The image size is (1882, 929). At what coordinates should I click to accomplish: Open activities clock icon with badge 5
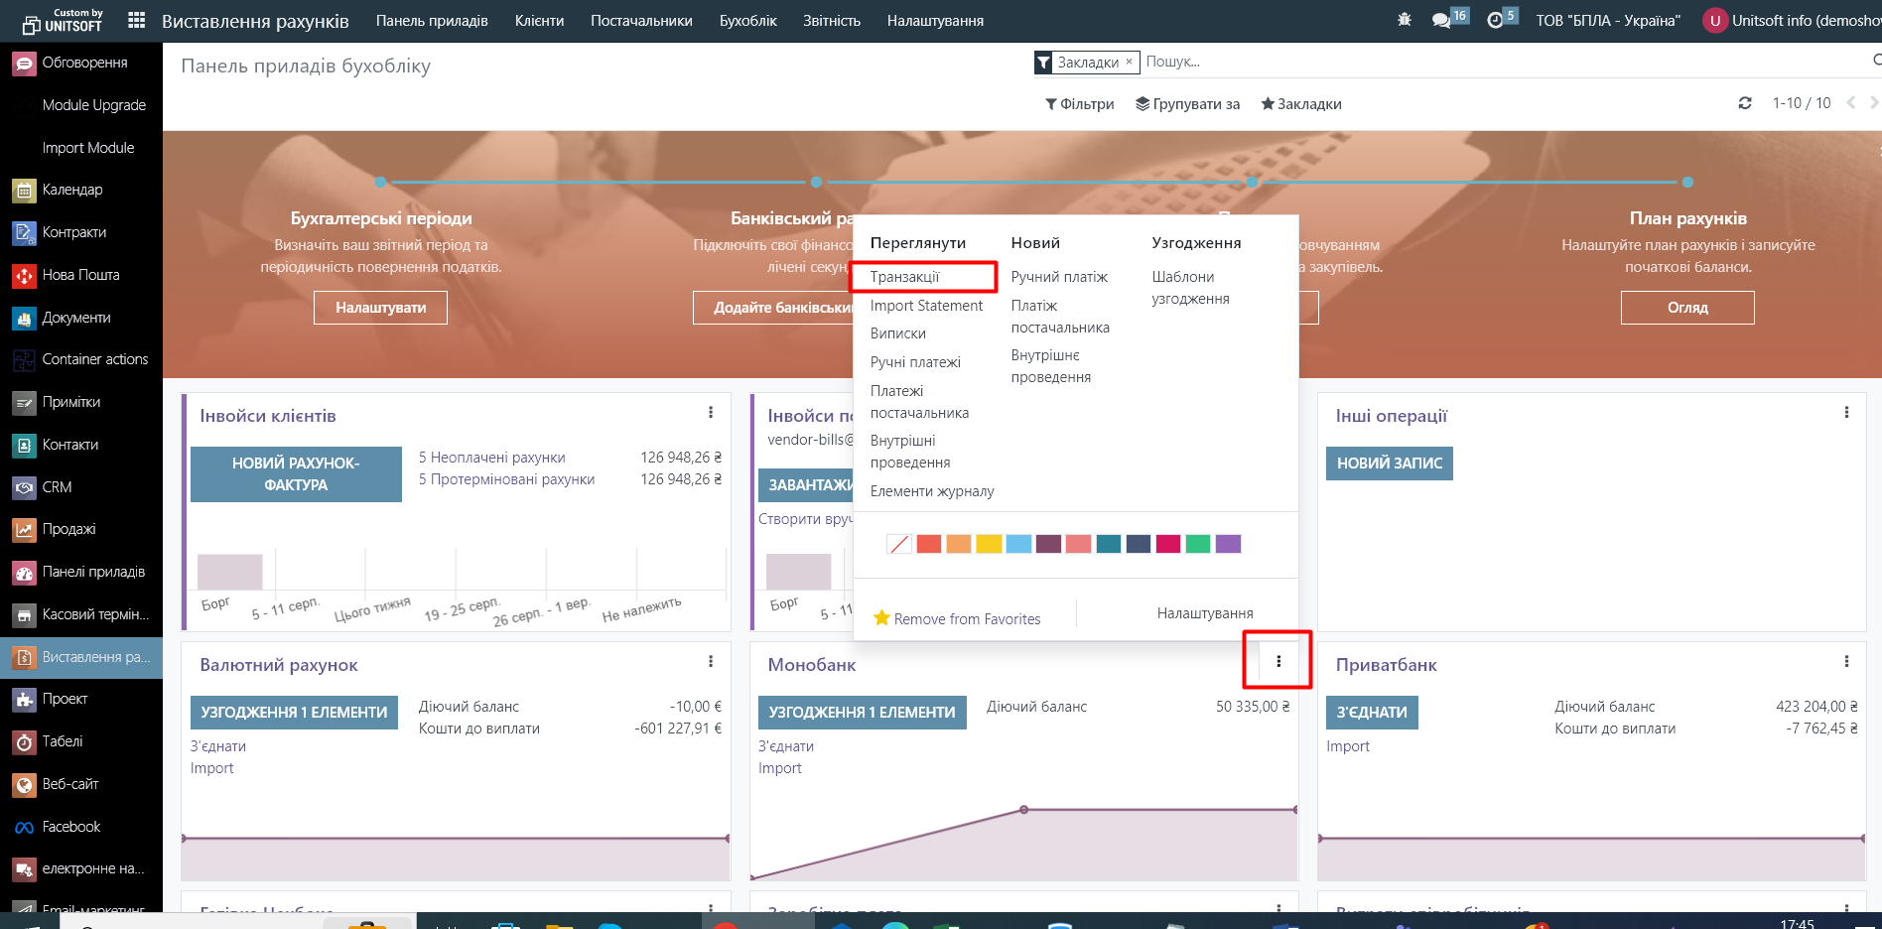(x=1496, y=20)
